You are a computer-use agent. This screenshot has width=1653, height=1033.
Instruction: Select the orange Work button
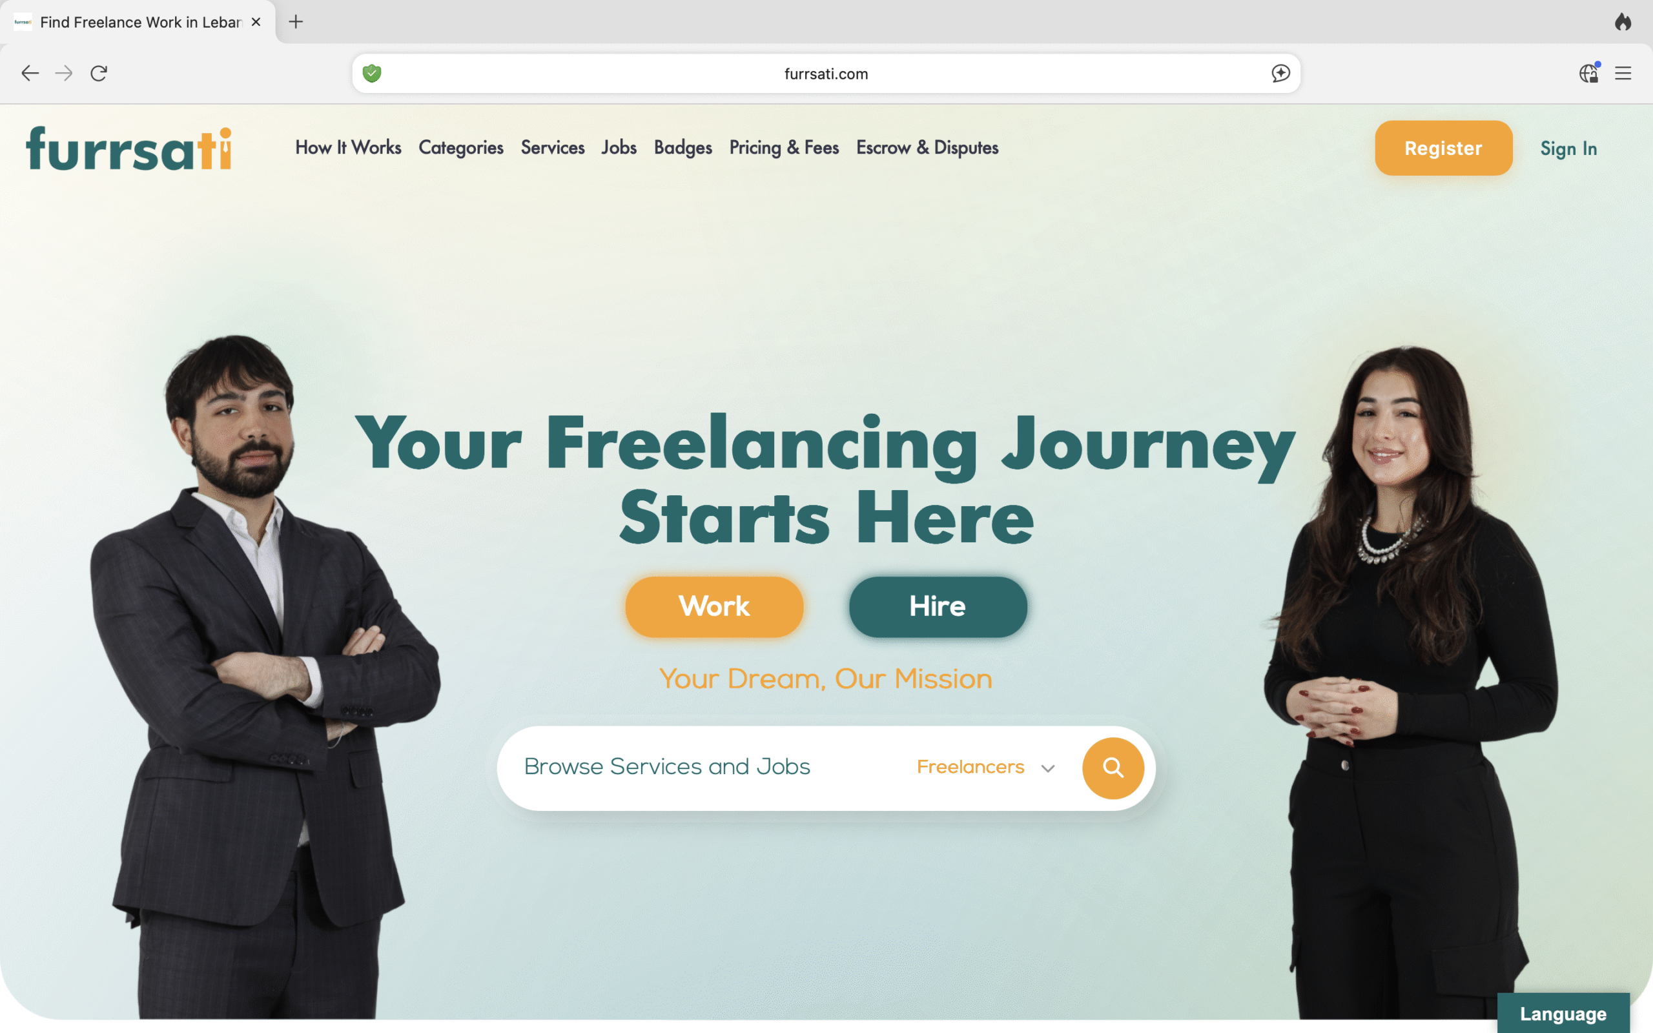coord(714,607)
